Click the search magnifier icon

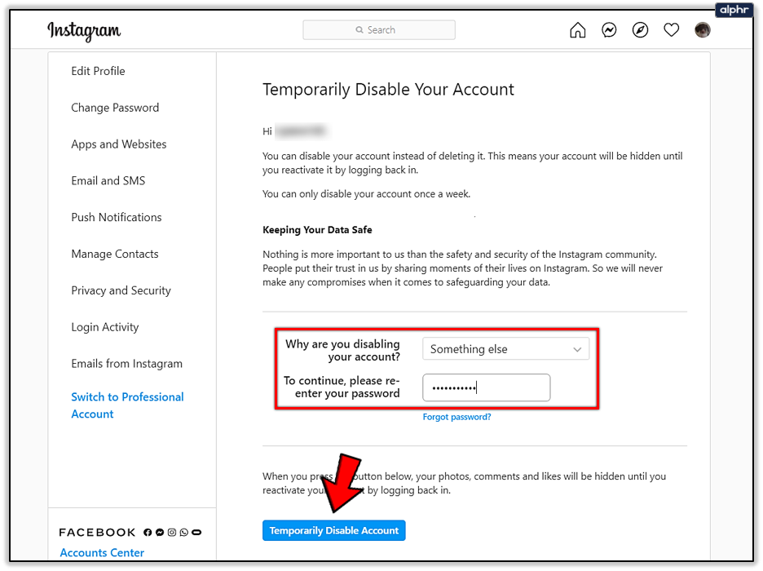pyautogui.click(x=359, y=30)
